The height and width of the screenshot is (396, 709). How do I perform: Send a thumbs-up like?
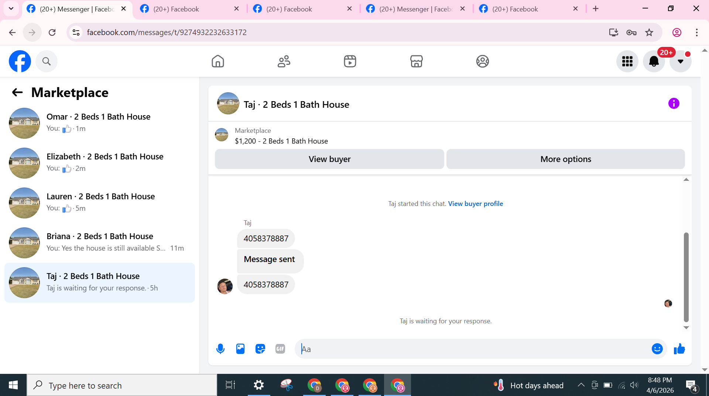tap(679, 349)
